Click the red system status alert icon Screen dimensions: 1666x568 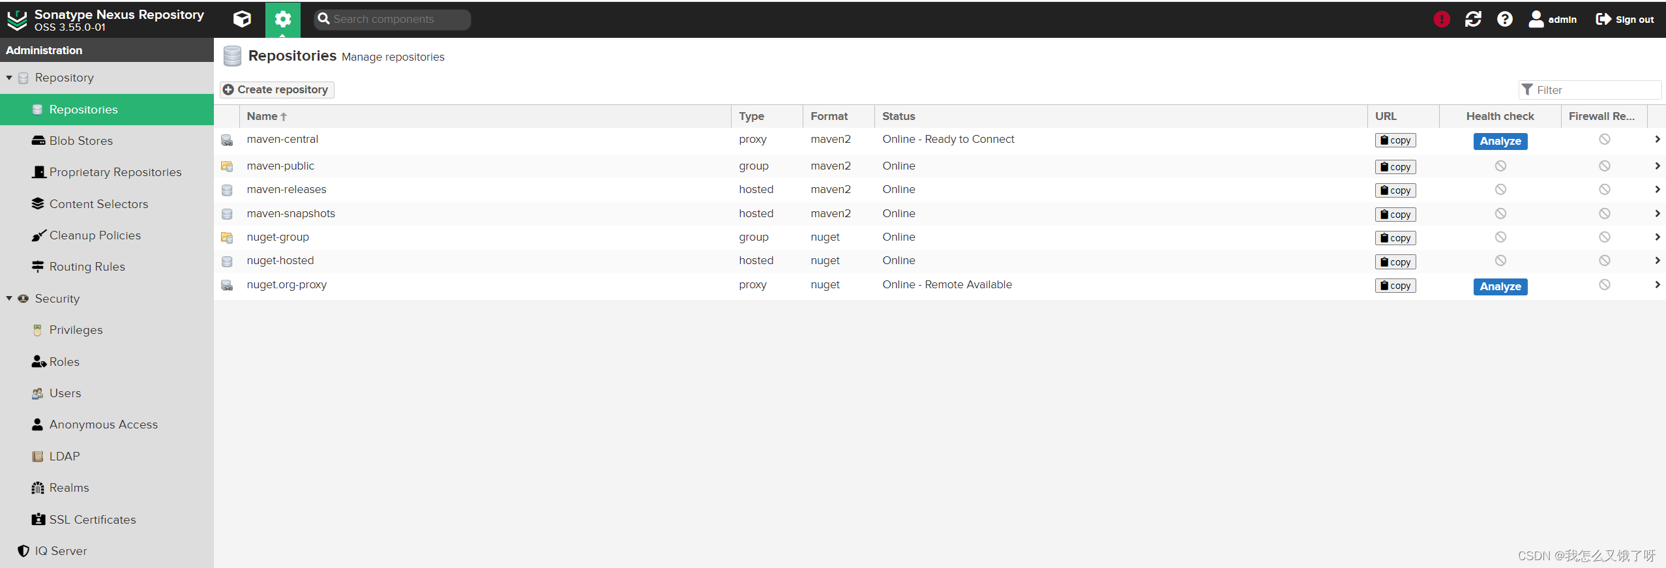[1441, 19]
